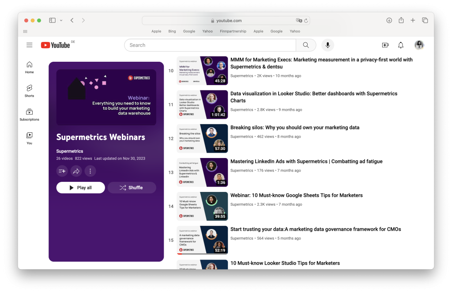This screenshot has width=452, height=293.
Task: Open the Create video icon
Action: click(x=385, y=45)
